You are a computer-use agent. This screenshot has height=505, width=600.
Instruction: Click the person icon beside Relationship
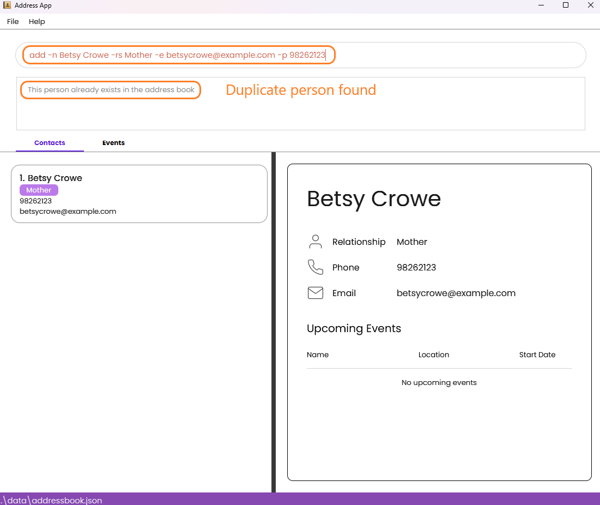click(316, 242)
